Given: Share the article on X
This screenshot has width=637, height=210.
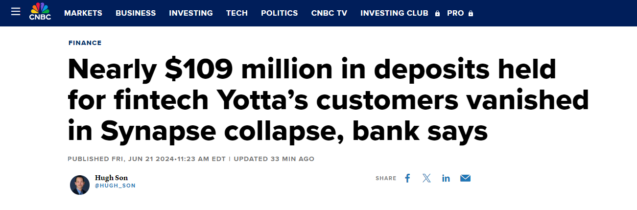Looking at the screenshot, I should tap(426, 178).
